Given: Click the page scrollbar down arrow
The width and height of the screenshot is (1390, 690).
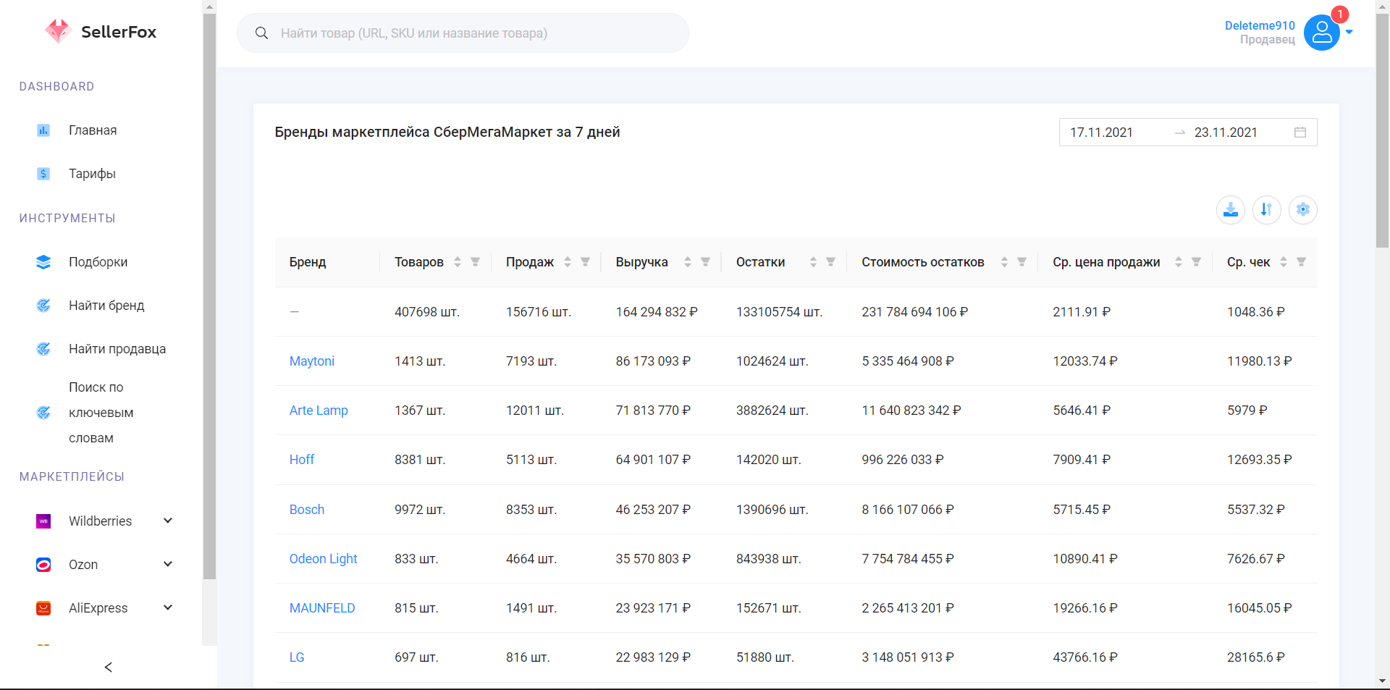Looking at the screenshot, I should point(1383,681).
